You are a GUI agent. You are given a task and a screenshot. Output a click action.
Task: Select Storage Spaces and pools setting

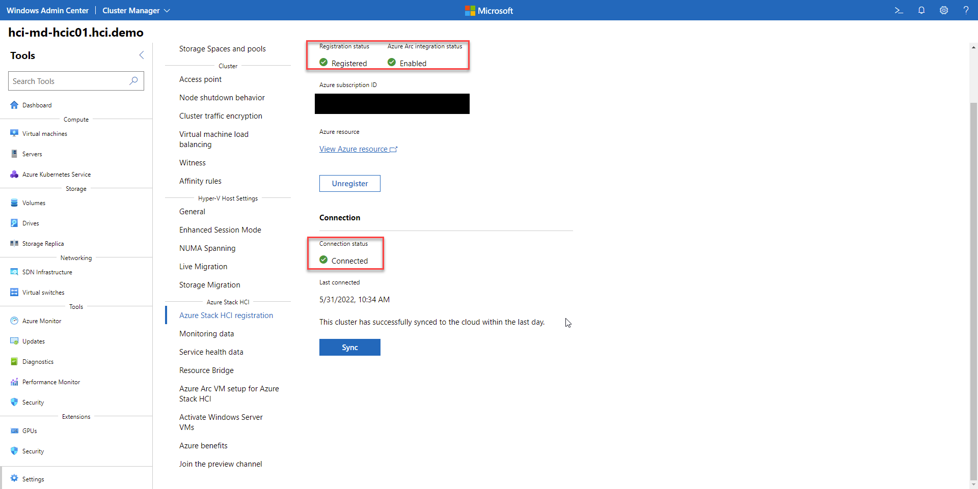[x=223, y=49]
